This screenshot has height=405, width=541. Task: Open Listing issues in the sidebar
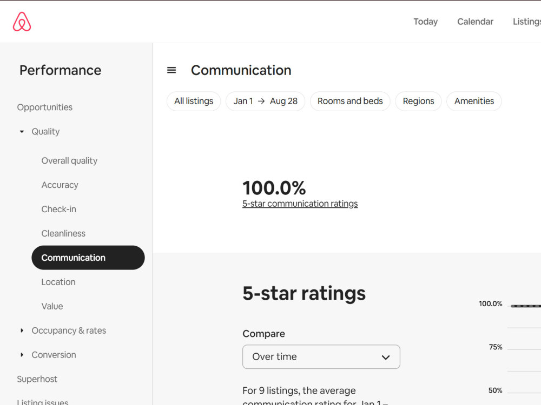click(x=42, y=402)
